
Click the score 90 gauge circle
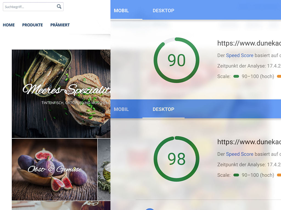pyautogui.click(x=176, y=60)
